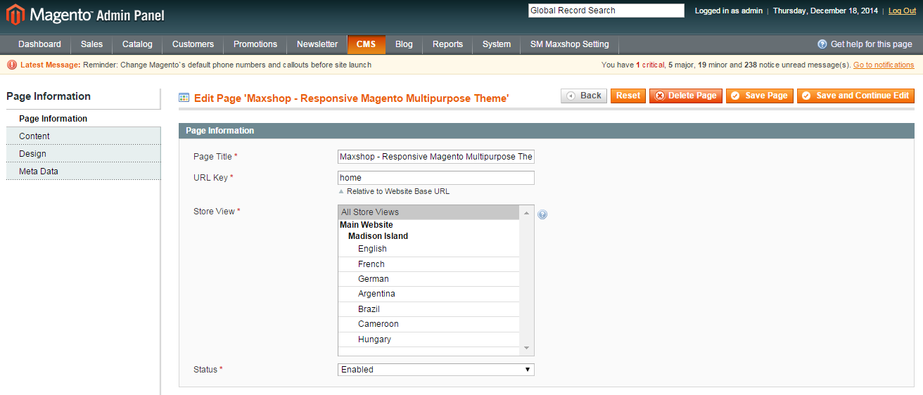Click the Latest Message reminder text

[227, 65]
